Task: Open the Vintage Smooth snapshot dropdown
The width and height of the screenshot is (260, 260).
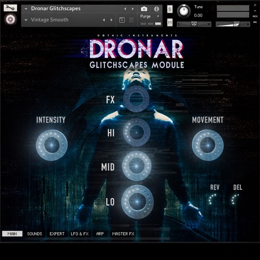Action: pos(26,20)
